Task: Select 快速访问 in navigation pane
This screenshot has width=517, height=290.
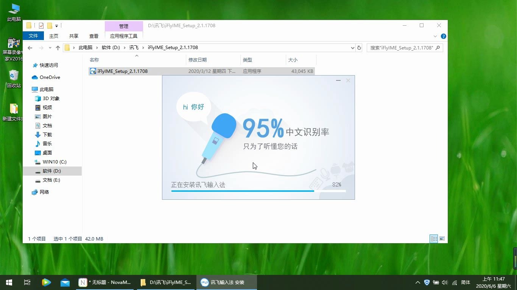Action: coord(49,65)
